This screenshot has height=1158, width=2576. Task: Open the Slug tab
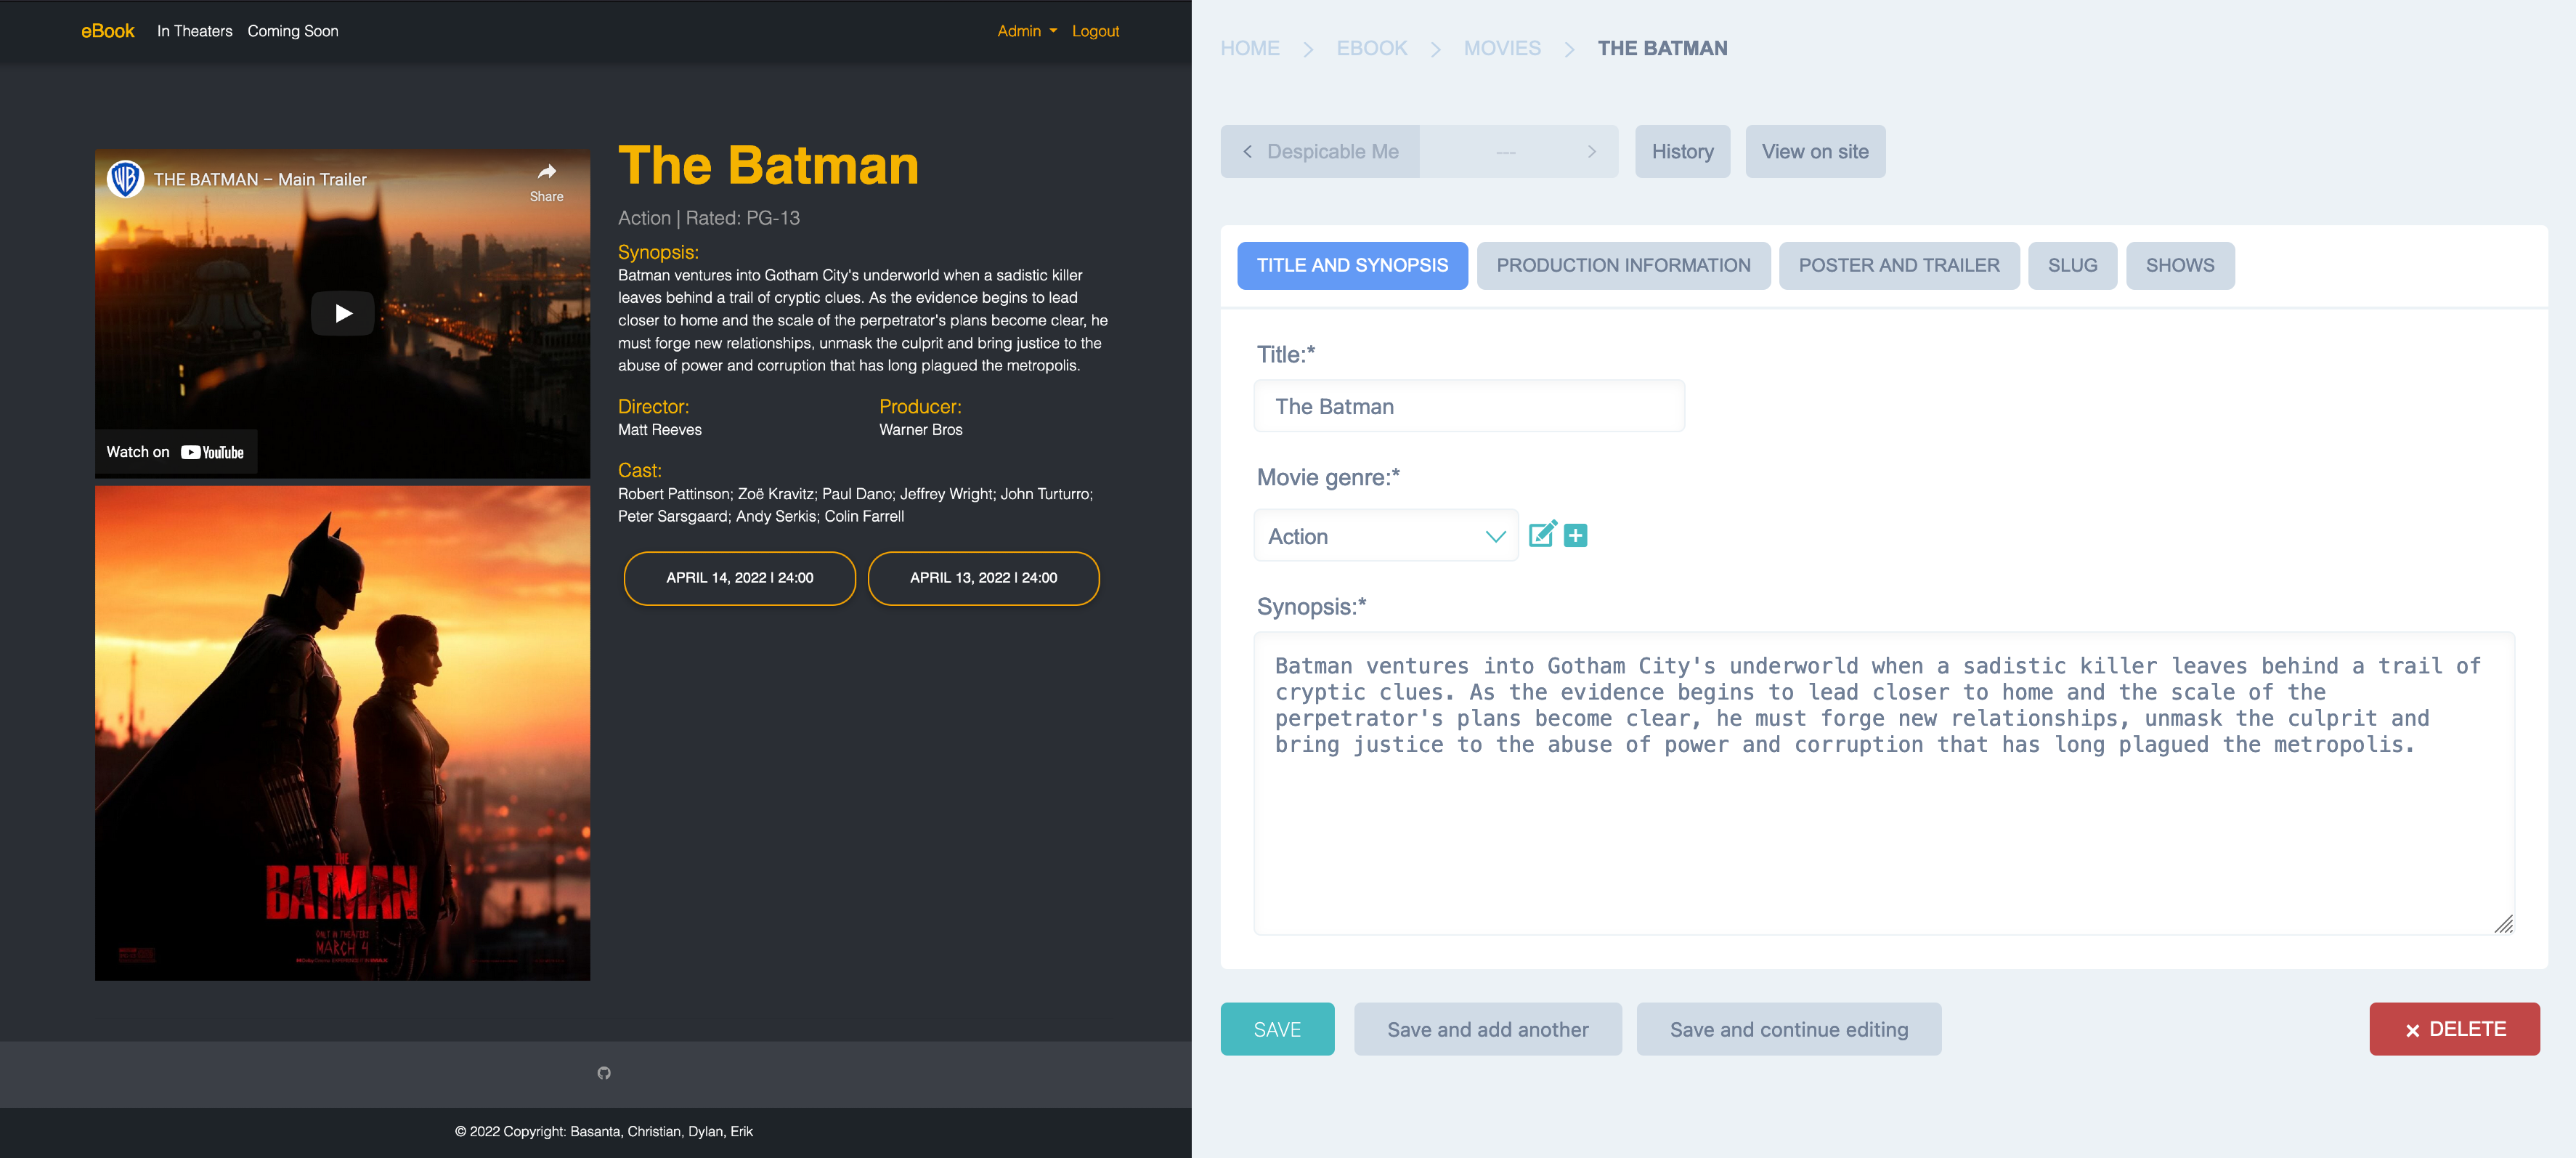2072,266
